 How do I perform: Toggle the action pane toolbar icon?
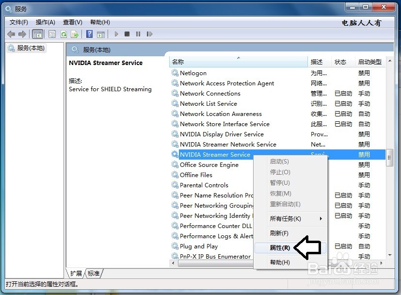[x=101, y=34]
